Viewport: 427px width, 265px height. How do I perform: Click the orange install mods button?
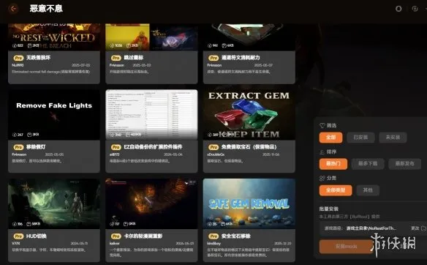pos(346,247)
